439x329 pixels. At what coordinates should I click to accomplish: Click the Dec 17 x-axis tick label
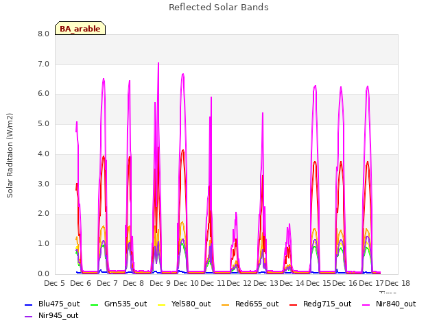click(371, 283)
